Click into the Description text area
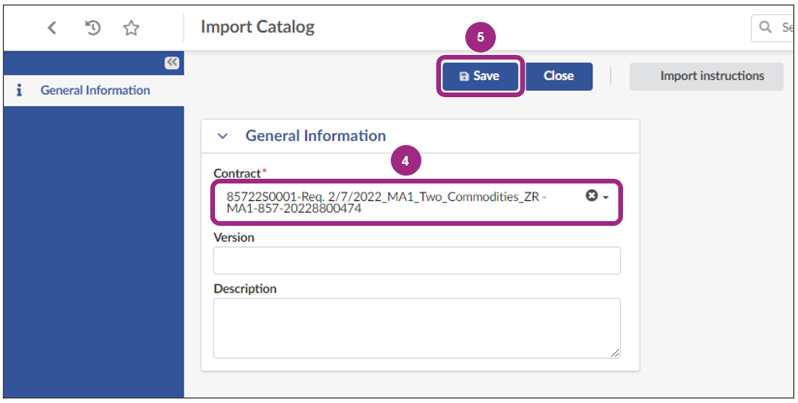798x403 pixels. tap(417, 329)
